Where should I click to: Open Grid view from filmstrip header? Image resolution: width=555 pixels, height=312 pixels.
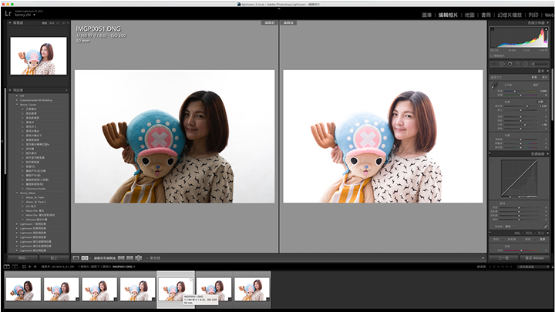24,267
